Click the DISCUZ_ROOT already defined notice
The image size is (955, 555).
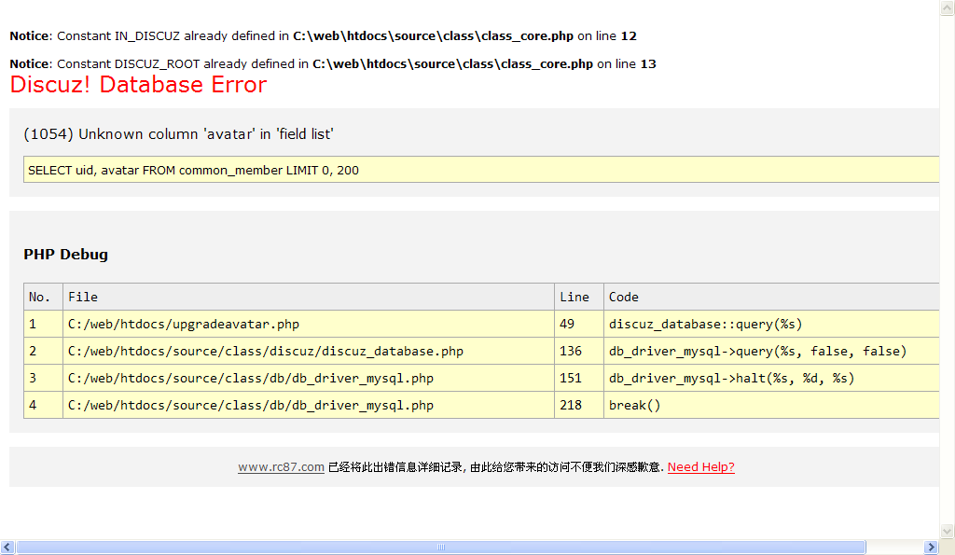tap(333, 64)
